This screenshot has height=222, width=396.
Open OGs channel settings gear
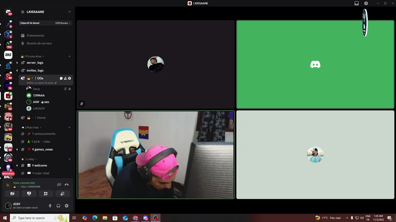(x=69, y=78)
